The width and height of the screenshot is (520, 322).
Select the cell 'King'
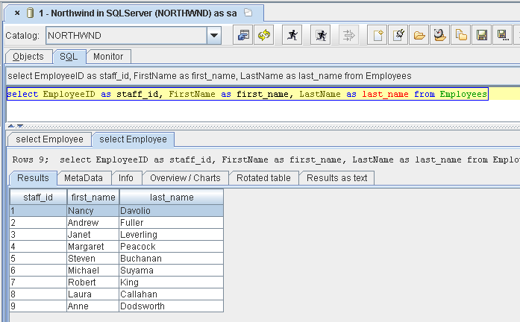click(171, 282)
